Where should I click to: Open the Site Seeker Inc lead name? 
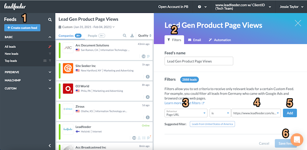click(86, 66)
